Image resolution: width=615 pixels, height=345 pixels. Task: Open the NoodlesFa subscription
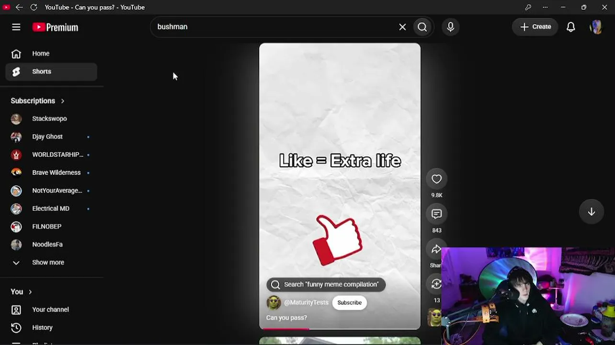[x=51, y=244]
